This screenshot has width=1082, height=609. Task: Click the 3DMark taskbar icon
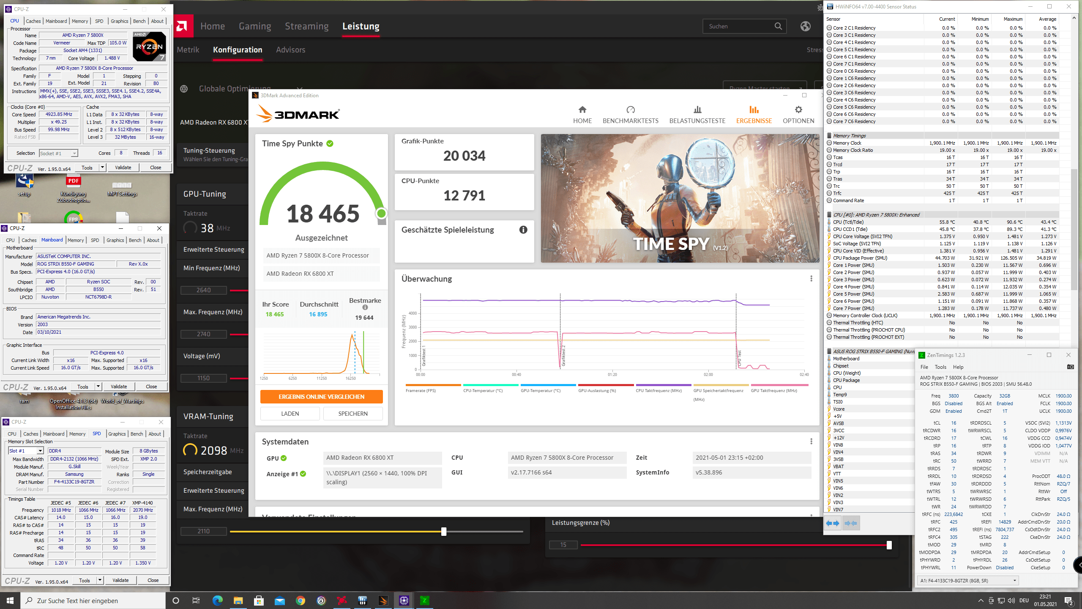pyautogui.click(x=383, y=601)
